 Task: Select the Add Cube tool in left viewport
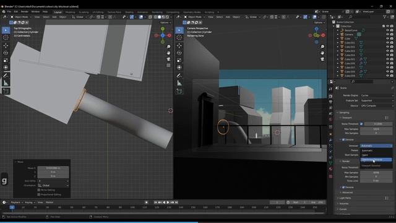click(x=6, y=91)
